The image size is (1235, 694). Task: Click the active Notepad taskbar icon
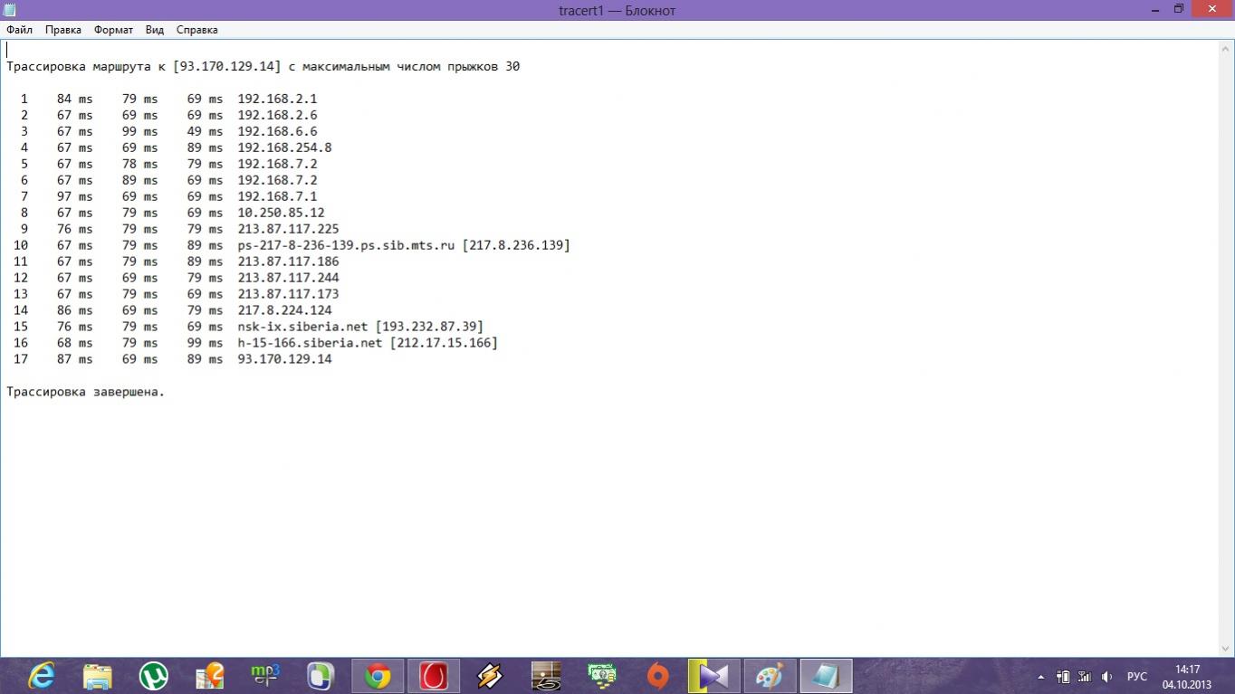click(x=826, y=676)
